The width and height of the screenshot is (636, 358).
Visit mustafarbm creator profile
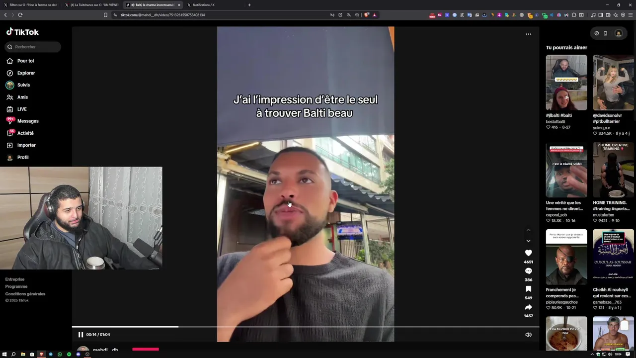tap(603, 215)
